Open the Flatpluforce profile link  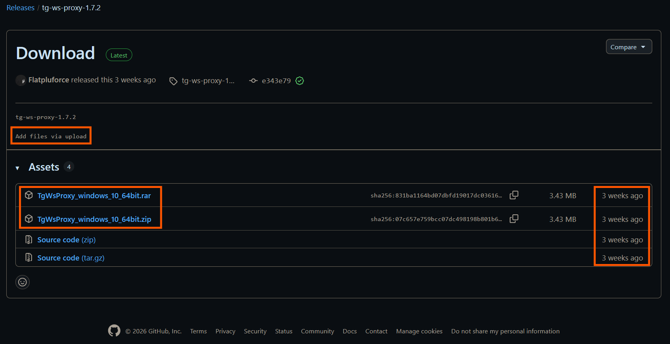[x=49, y=80]
